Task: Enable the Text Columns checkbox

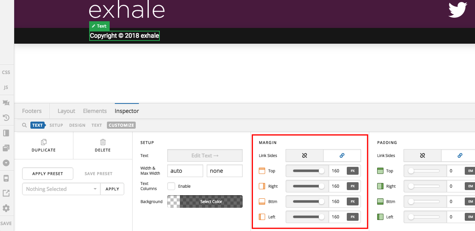Action: coord(171,186)
